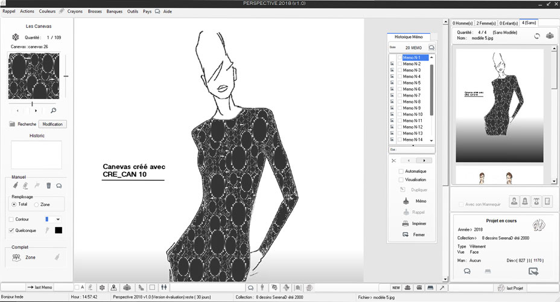Viewport: 560px width, 302px height.
Task: Click the Modification button
Action: point(52,124)
